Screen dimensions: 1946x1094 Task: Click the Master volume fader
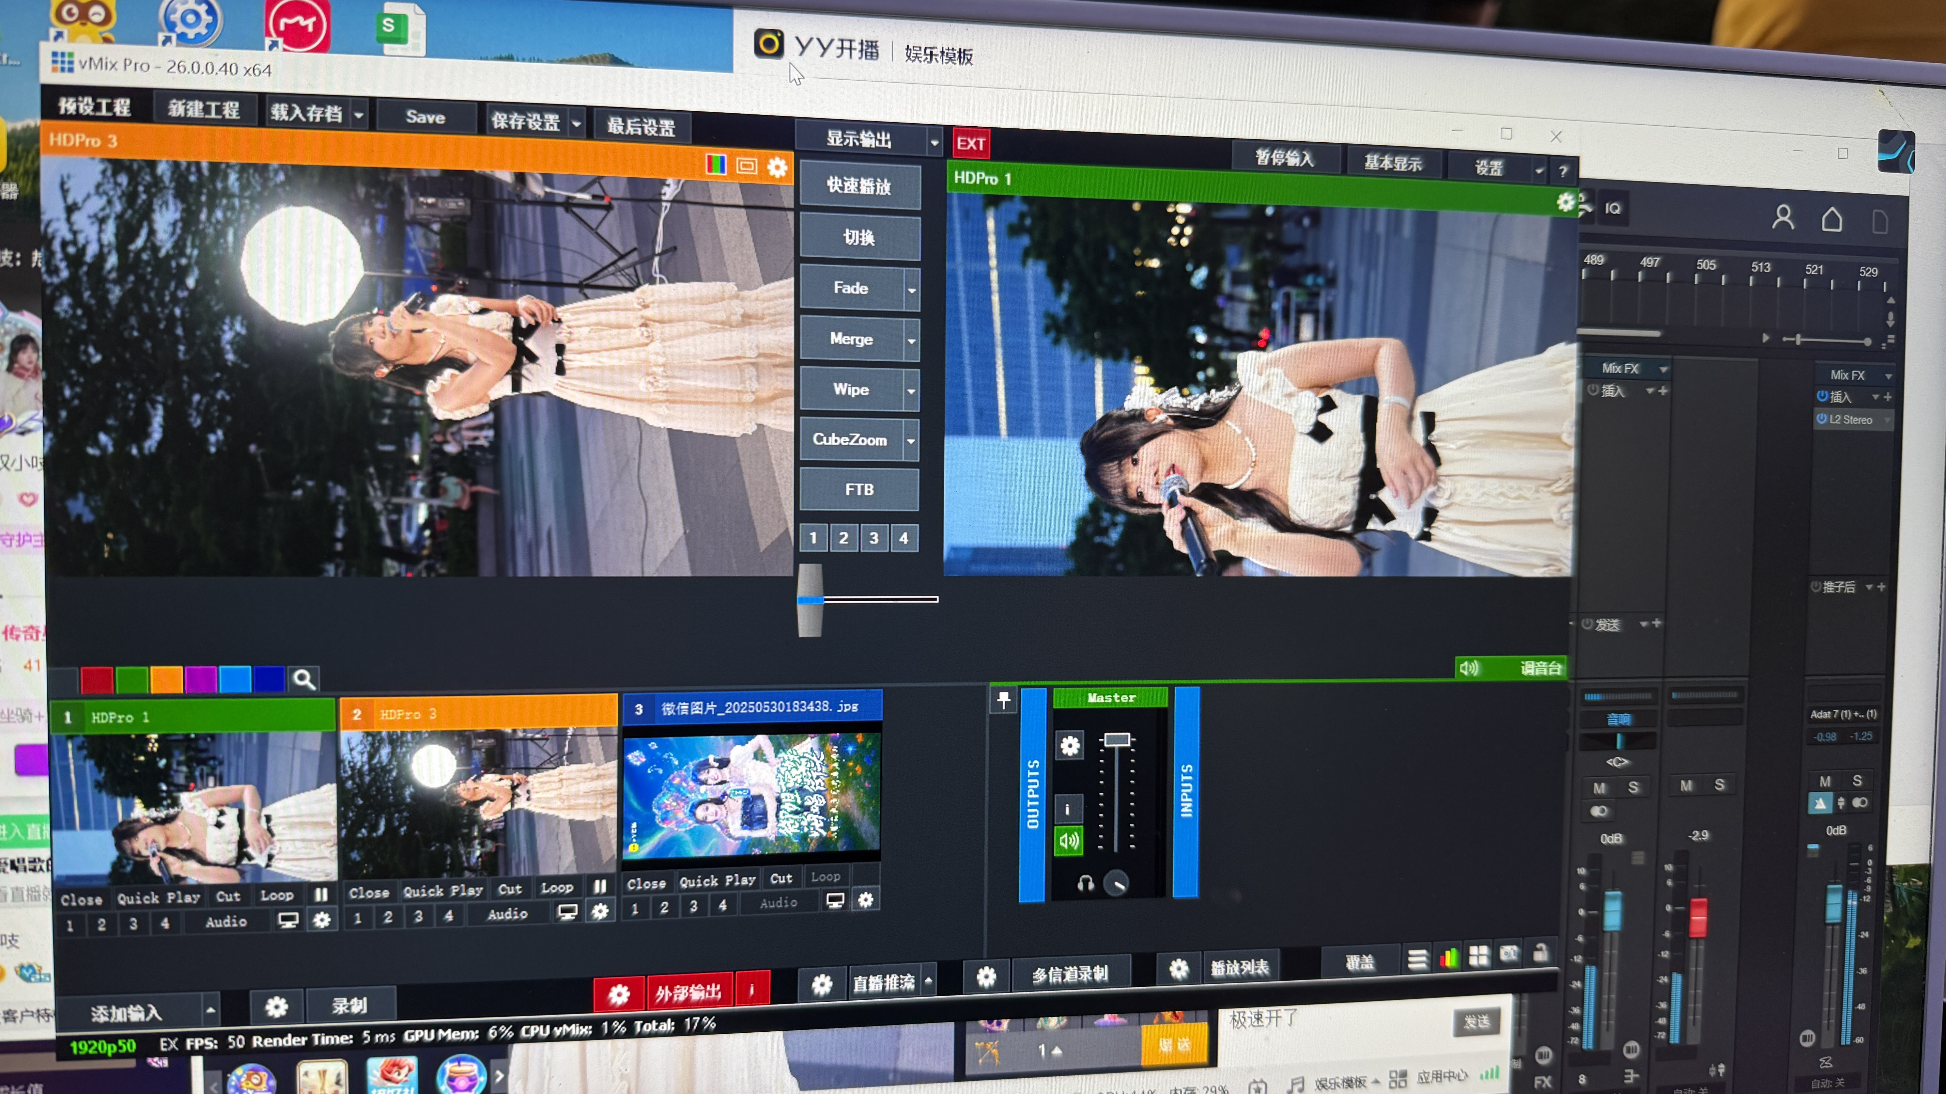1116,740
